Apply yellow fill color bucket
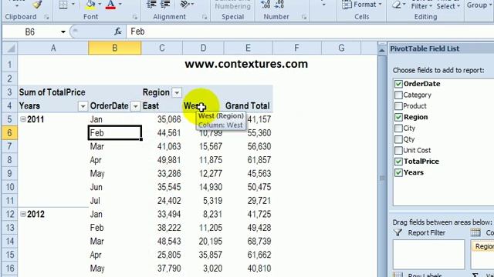This screenshot has height=277, width=494. tap(90, 4)
